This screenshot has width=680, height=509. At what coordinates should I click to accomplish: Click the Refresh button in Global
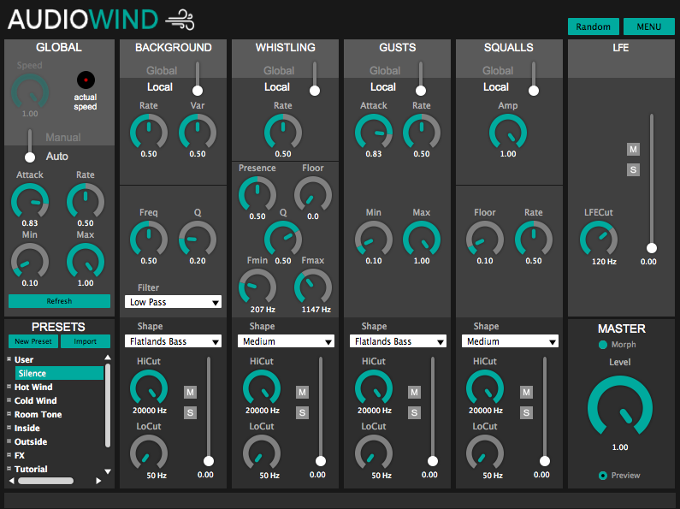59,301
